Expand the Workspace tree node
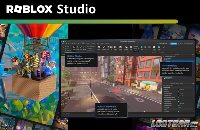 coord(163,58)
